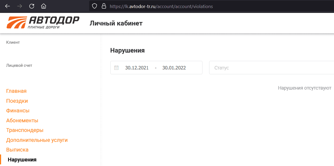Click the browser back arrow
This screenshot has width=334, height=166.
pyautogui.click(x=8, y=6)
